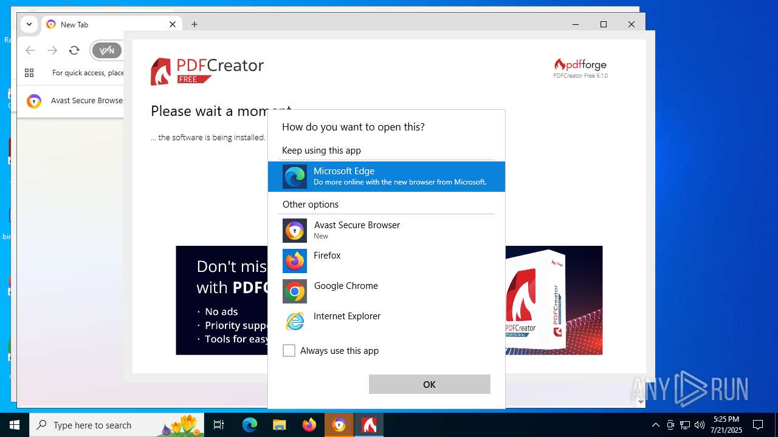778x437 pixels.
Task: Open the notification center icon
Action: coord(758,425)
